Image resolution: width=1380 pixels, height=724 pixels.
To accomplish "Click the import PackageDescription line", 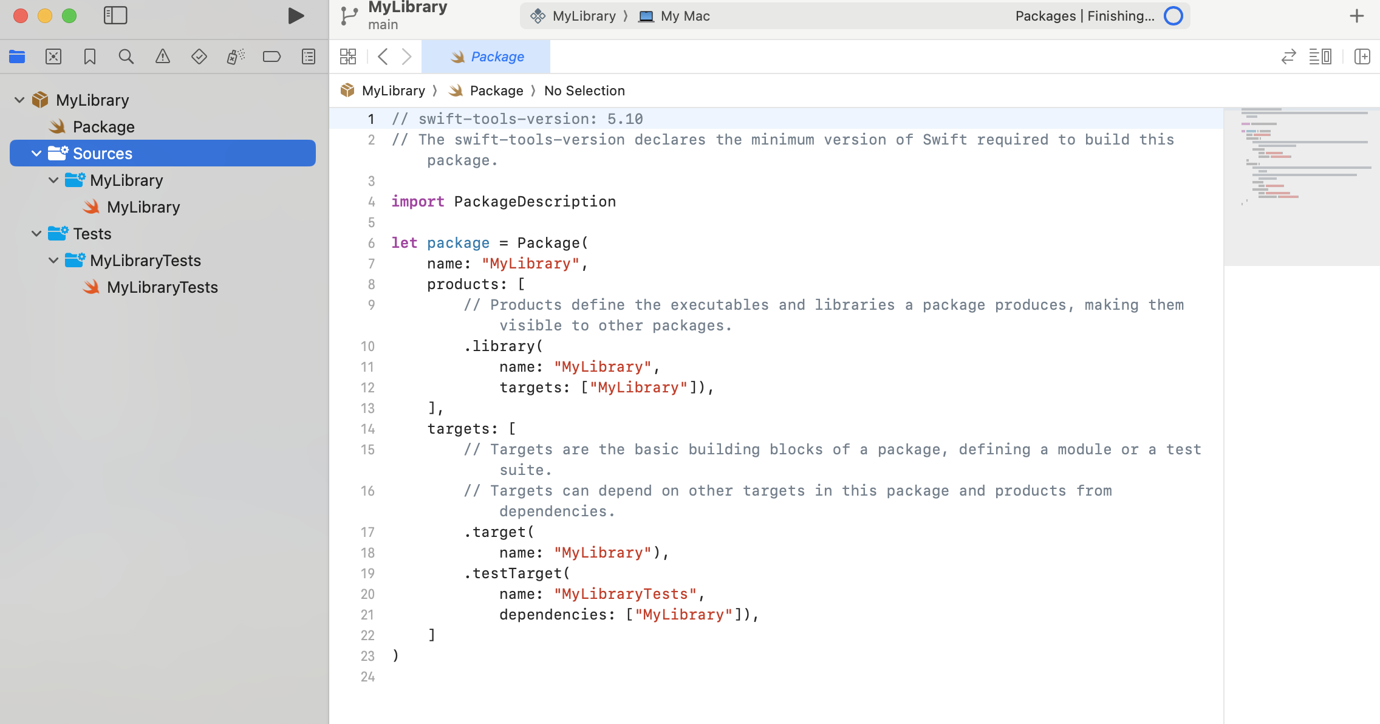I will [x=504, y=201].
